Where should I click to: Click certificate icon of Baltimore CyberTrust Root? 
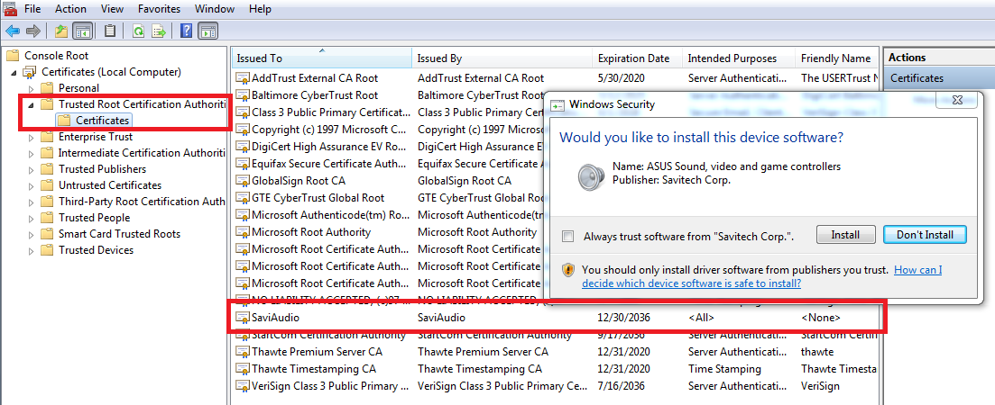[243, 95]
